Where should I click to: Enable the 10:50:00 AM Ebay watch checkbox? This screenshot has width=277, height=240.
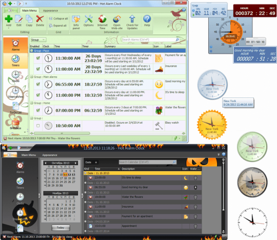click(x=38, y=126)
